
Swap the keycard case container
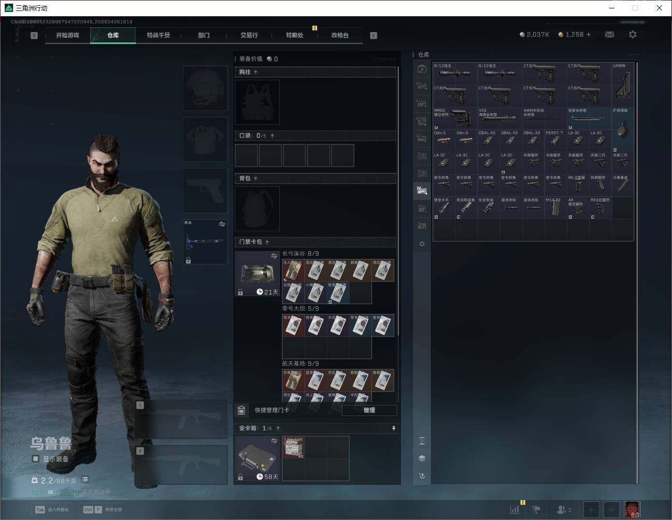(x=274, y=256)
